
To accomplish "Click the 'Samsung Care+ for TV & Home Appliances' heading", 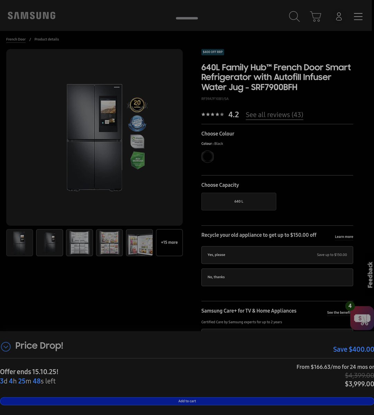I will (x=249, y=311).
